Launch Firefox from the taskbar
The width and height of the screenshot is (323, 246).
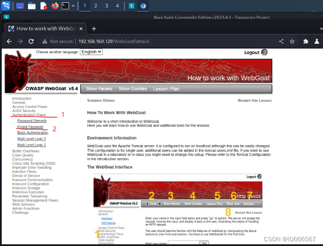tap(55, 6)
